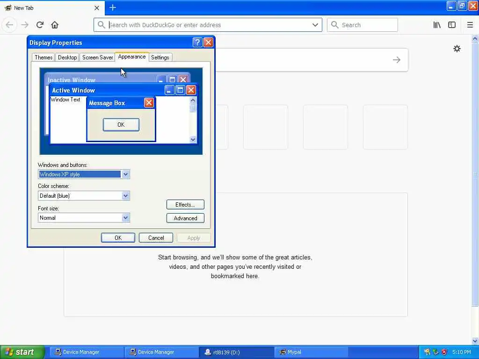The image size is (479, 359).
Task: Switch to the Settings tab
Action: [x=160, y=57]
